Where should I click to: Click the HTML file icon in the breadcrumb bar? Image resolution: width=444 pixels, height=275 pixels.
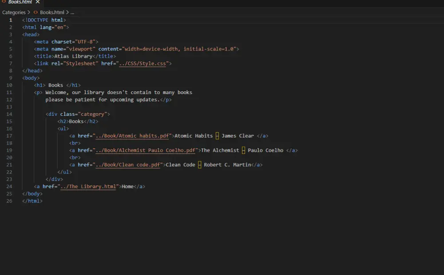point(36,12)
